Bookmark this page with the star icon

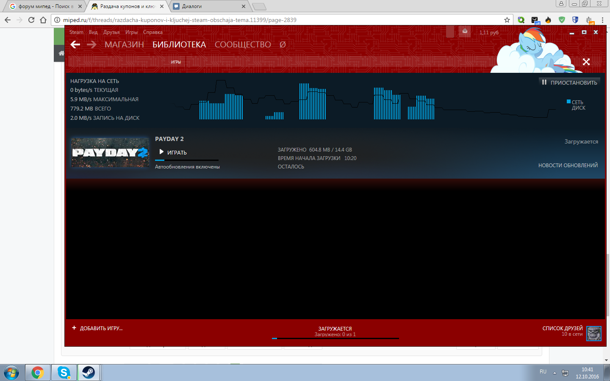point(507,20)
